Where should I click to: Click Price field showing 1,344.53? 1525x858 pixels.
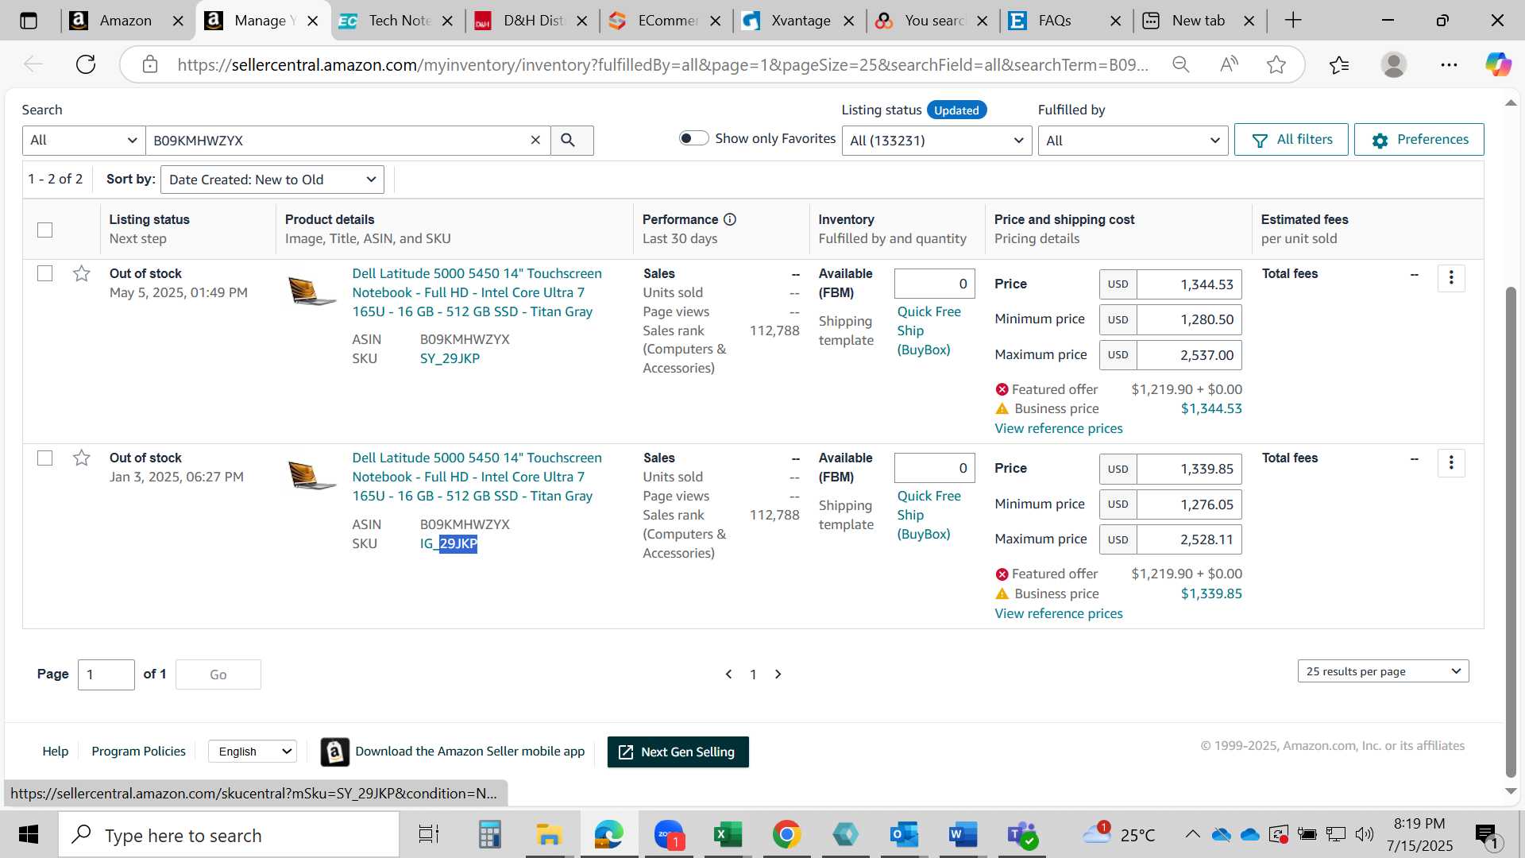pyautogui.click(x=1189, y=284)
